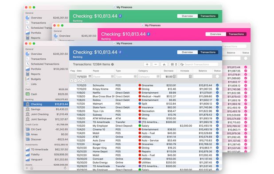Click the remove transaction minus button in toolbar
The height and width of the screenshot is (174, 274).
click(x=155, y=64)
